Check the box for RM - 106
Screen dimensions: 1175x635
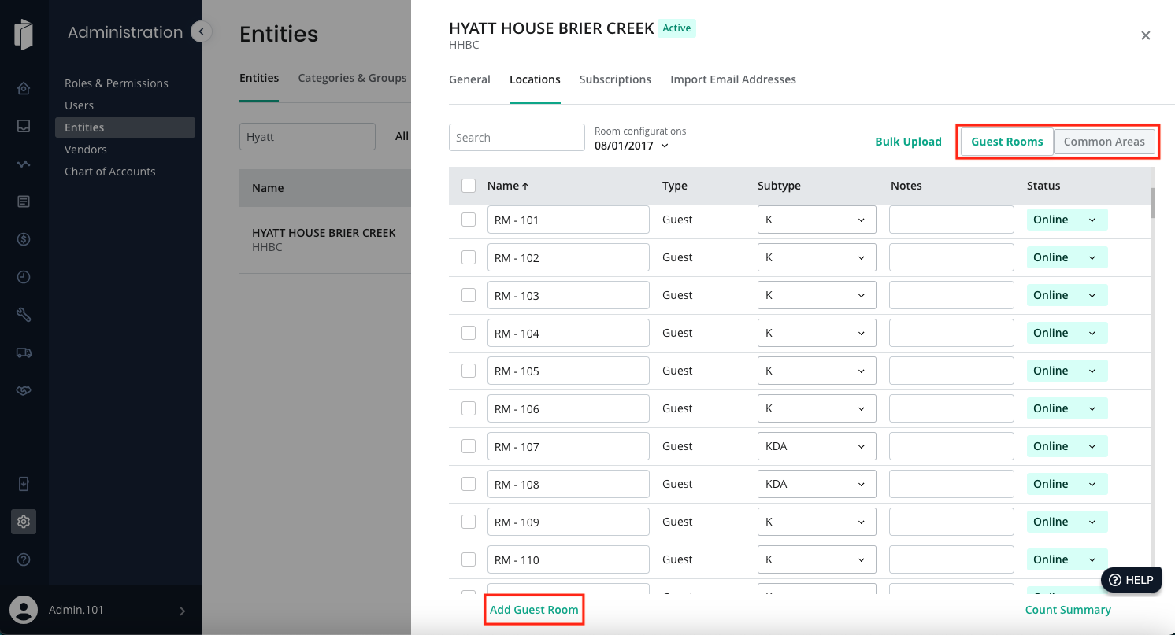click(x=469, y=408)
